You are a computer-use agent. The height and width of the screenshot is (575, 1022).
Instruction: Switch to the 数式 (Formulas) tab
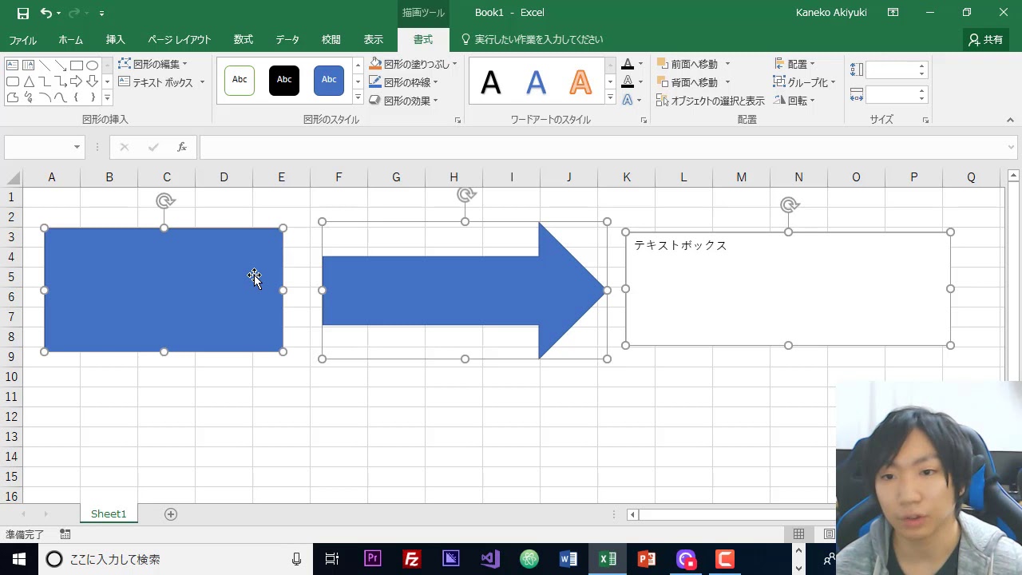tap(244, 40)
